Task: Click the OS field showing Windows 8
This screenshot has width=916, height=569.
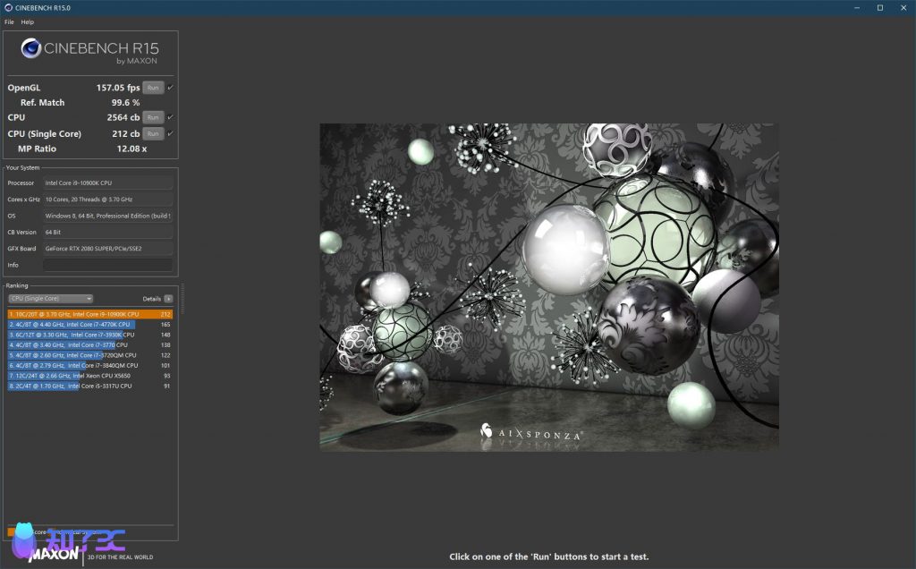Action: [108, 216]
